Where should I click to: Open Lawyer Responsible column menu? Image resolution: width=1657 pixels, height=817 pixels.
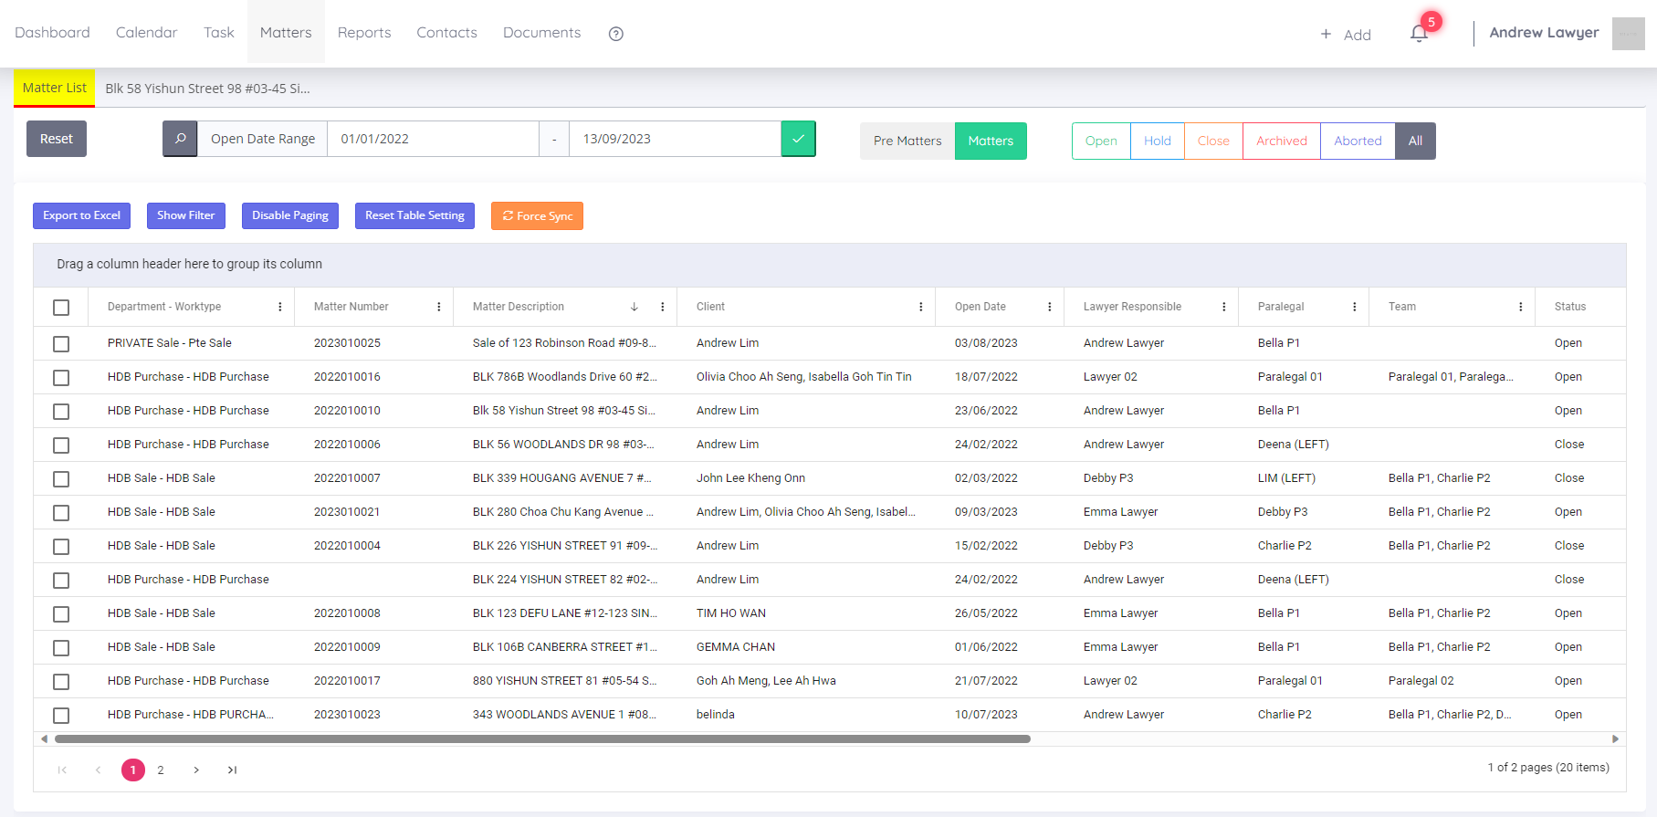click(1223, 307)
